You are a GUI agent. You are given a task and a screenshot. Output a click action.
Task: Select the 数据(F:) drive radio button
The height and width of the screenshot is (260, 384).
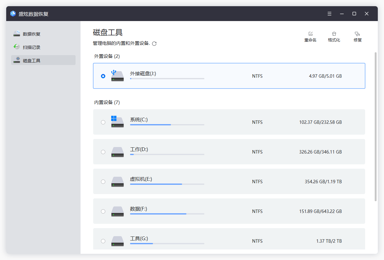[103, 211]
